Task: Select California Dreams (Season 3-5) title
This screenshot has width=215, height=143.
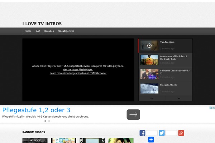Action: click(x=175, y=72)
